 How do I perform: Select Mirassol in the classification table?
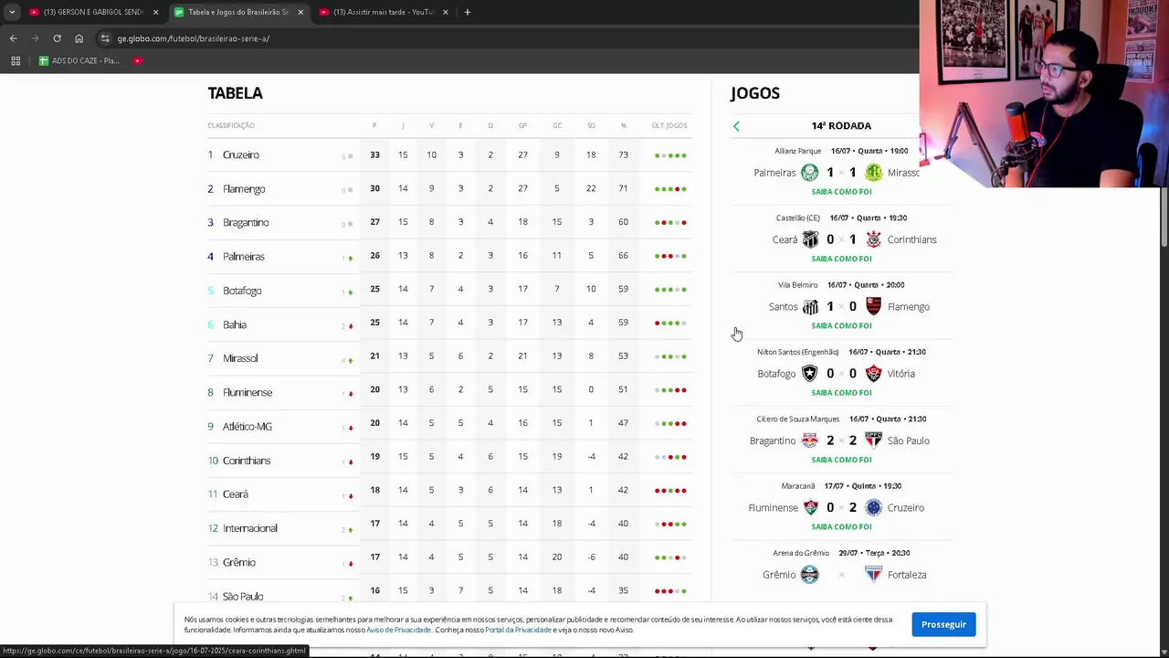pos(240,358)
